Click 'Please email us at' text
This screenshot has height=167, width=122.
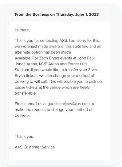coord(31,104)
